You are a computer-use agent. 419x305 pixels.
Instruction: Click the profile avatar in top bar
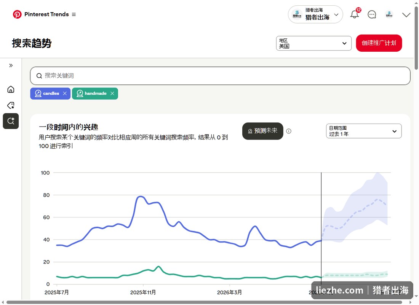[x=389, y=14]
